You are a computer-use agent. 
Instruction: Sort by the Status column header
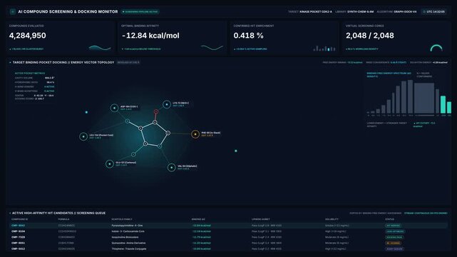click(x=389, y=219)
